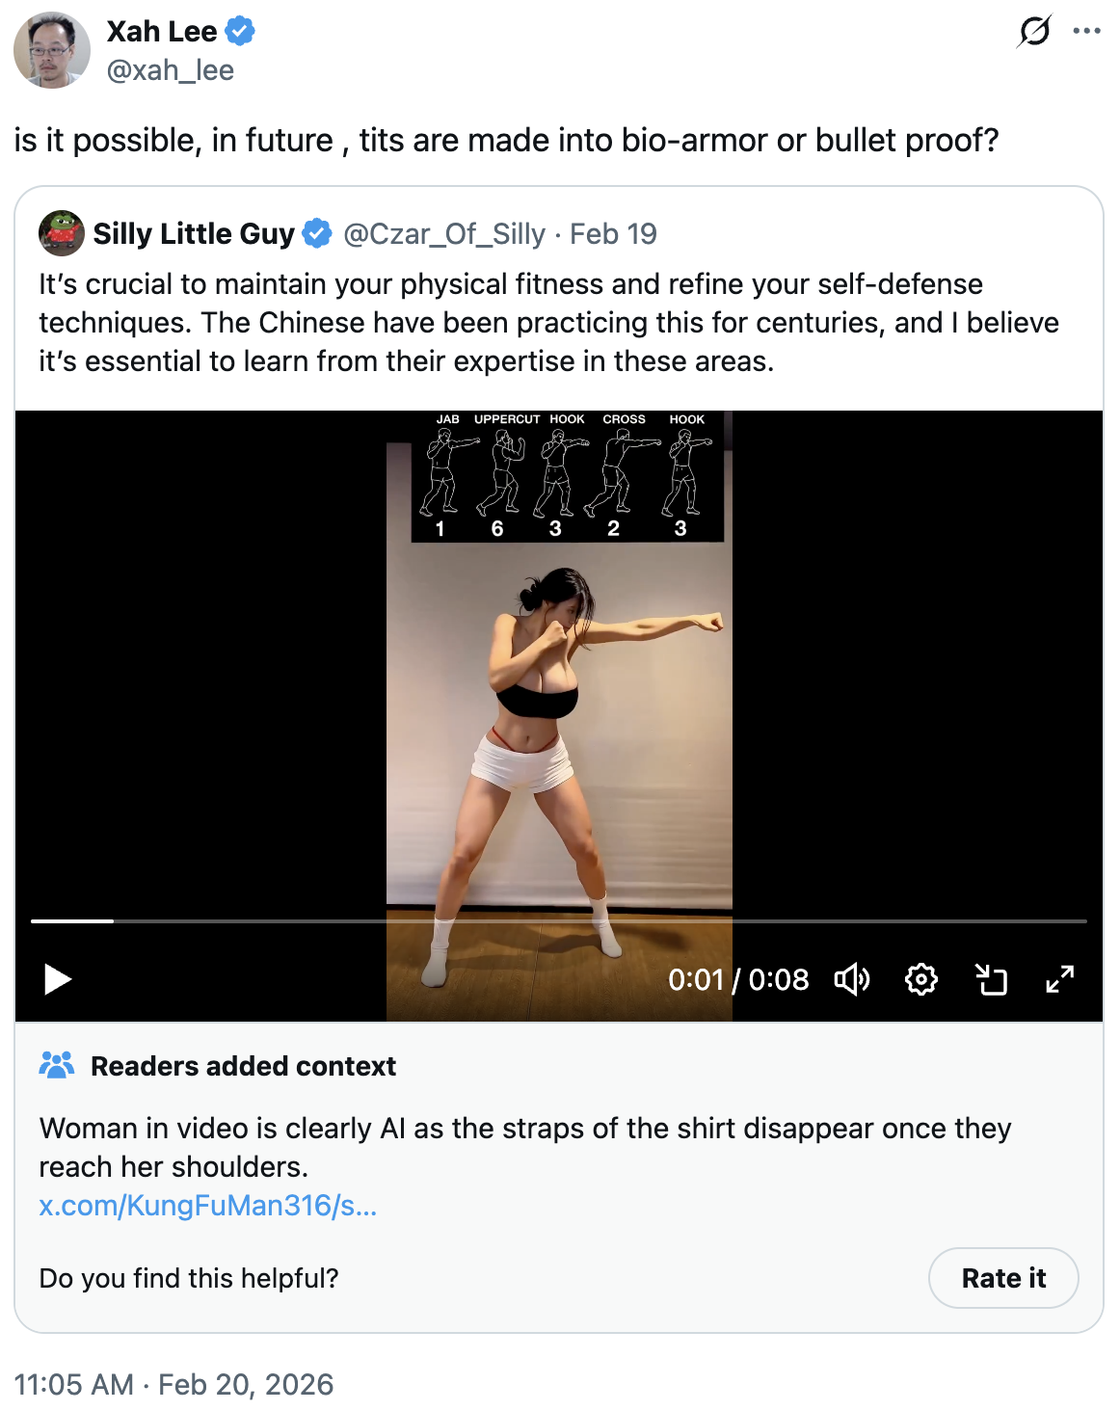Image resolution: width=1120 pixels, height=1411 pixels.
Task: Click Silly Little Guy's verified badge
Action: pyautogui.click(x=317, y=233)
